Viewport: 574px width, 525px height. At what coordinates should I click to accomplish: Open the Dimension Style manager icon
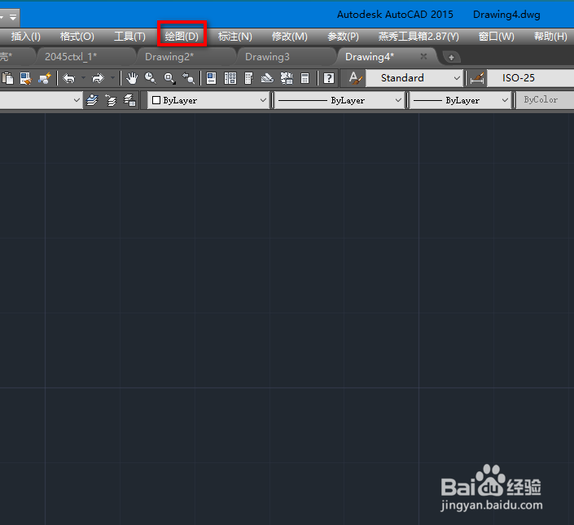click(x=477, y=78)
